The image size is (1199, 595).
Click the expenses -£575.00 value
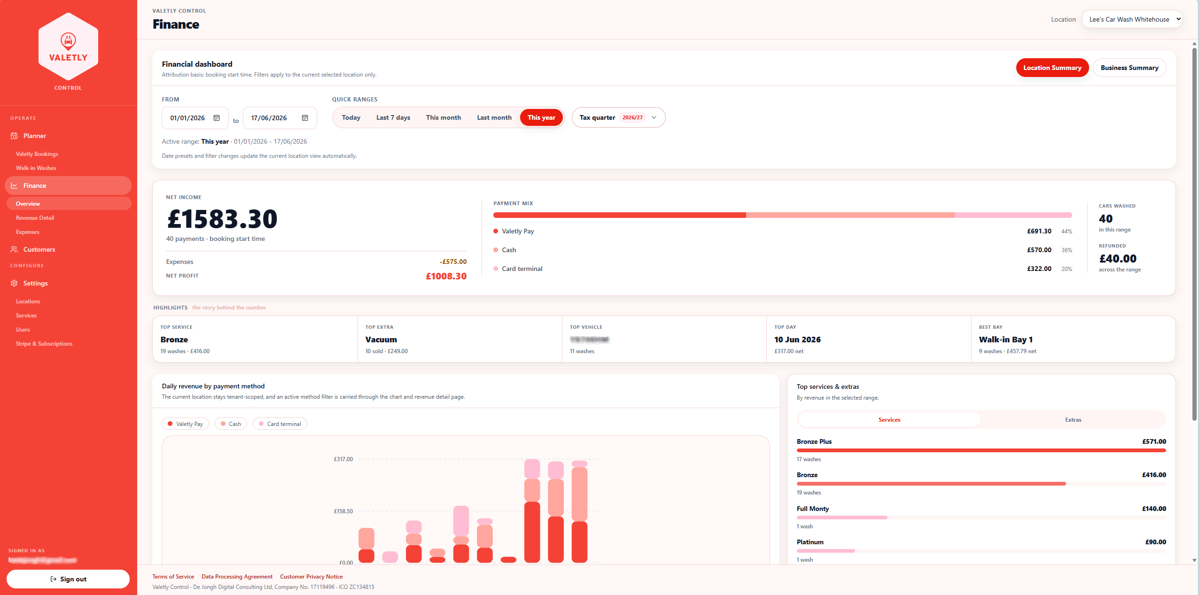[453, 262]
